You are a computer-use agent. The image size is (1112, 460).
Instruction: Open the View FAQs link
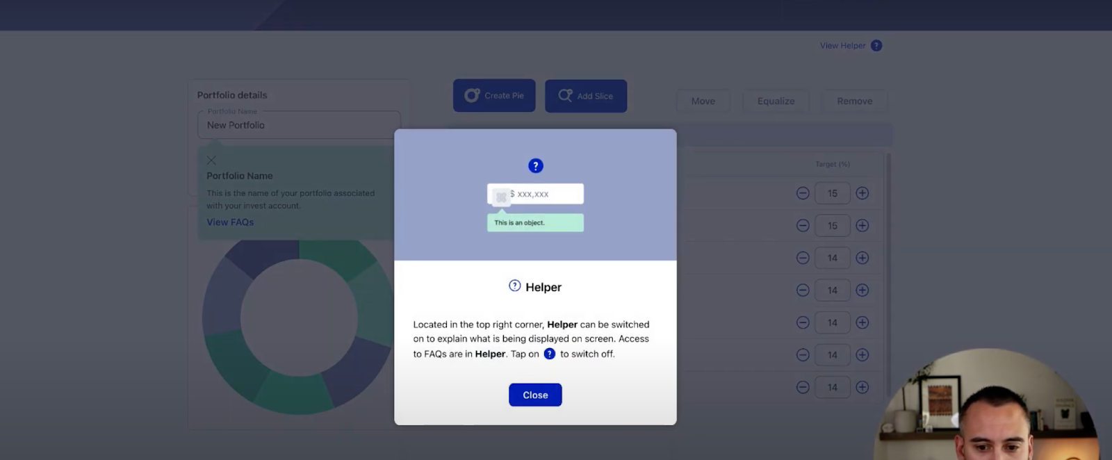click(230, 222)
